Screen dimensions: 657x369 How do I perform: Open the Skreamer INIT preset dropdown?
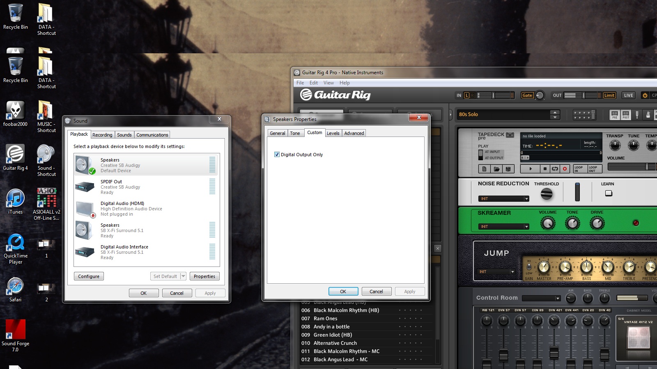tap(504, 226)
